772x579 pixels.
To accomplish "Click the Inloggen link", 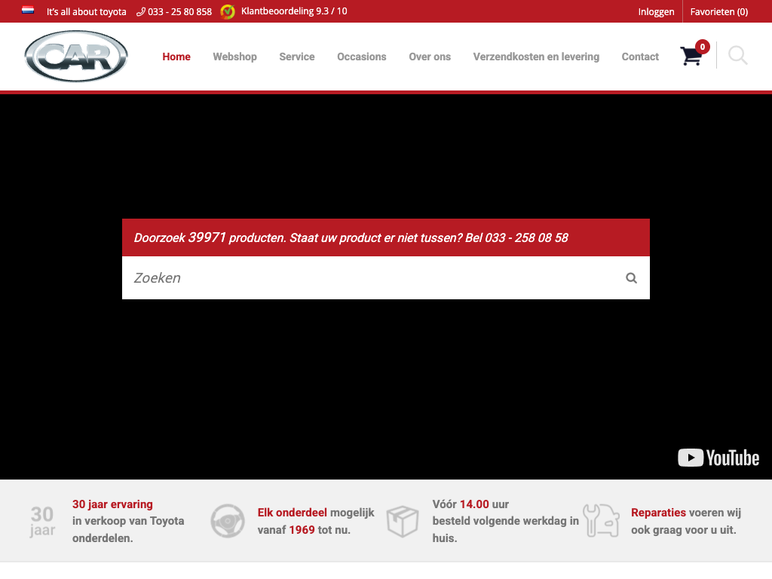I will (x=656, y=11).
